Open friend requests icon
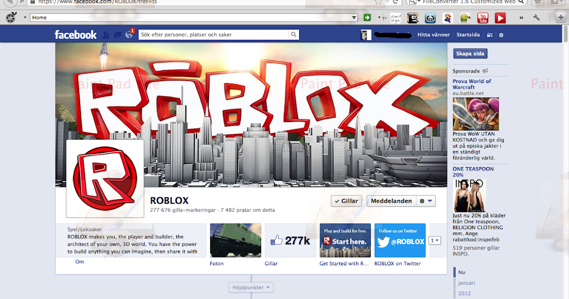 coord(106,35)
